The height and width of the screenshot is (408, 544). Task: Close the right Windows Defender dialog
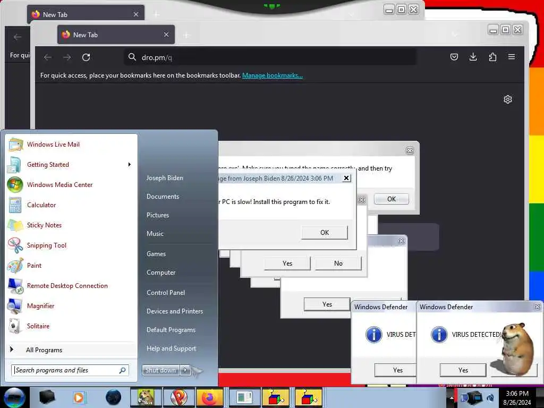(537, 307)
